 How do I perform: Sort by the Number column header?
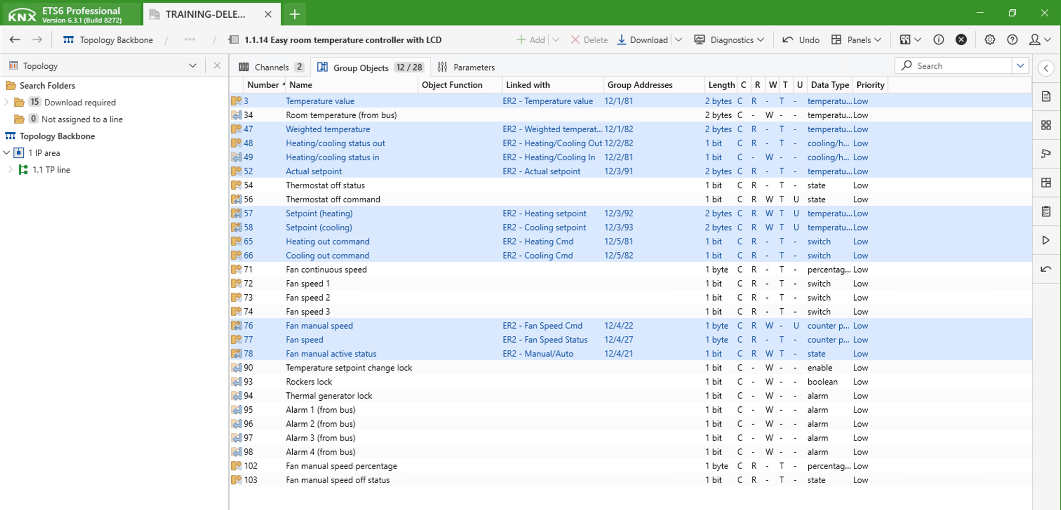(263, 85)
